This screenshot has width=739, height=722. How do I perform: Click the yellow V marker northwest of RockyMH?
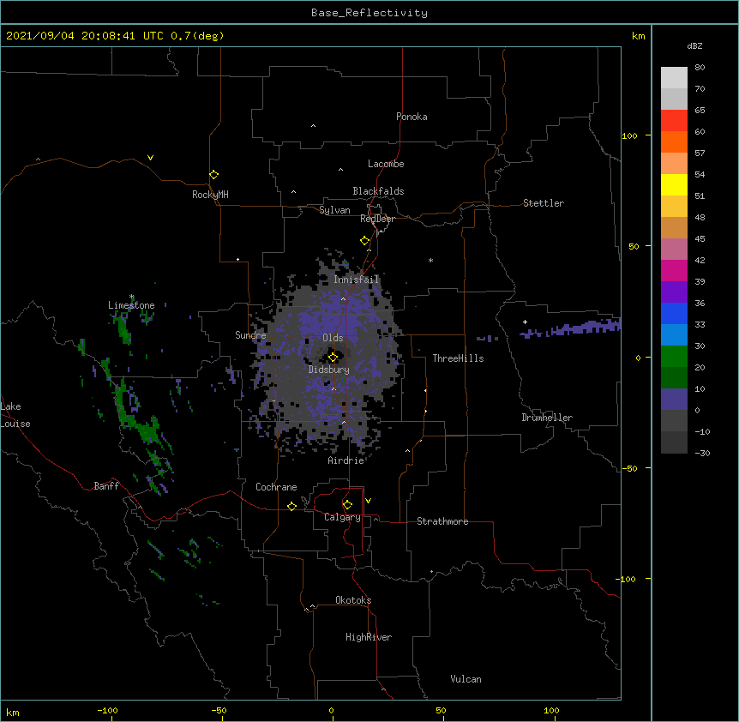150,158
